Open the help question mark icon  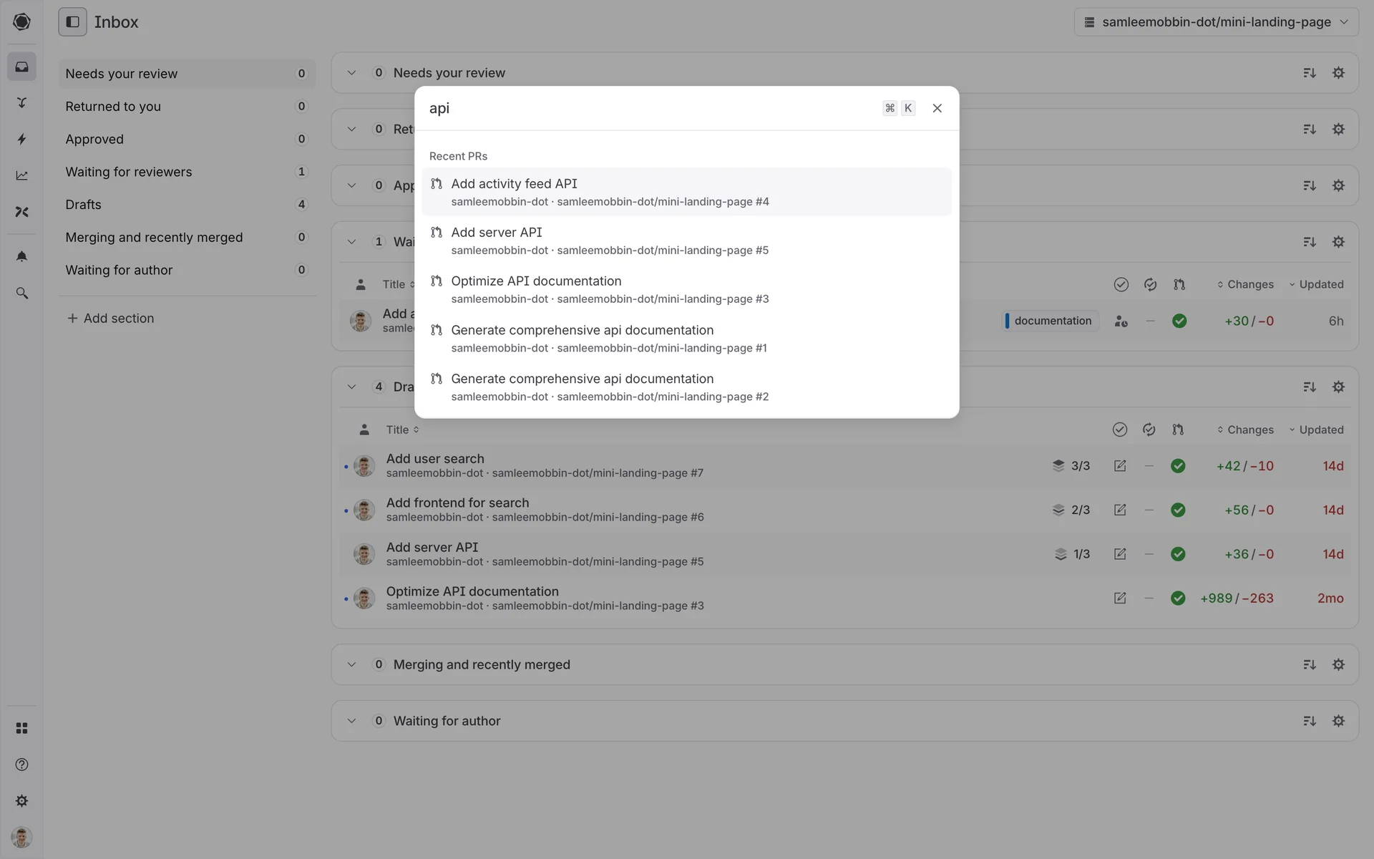tap(21, 765)
